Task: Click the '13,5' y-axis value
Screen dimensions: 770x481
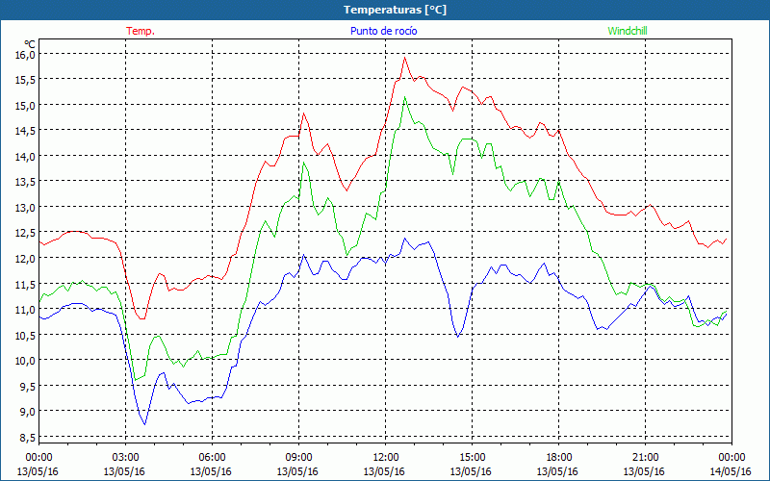Action: pyautogui.click(x=25, y=182)
